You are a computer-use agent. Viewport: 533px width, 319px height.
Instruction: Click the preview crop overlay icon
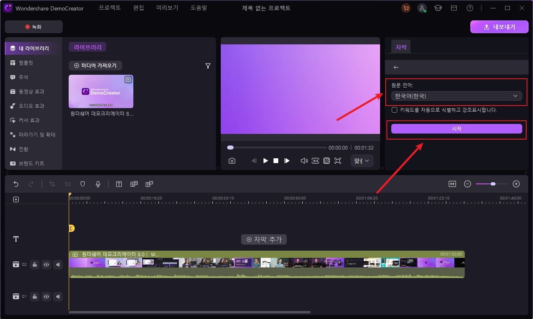click(x=327, y=161)
